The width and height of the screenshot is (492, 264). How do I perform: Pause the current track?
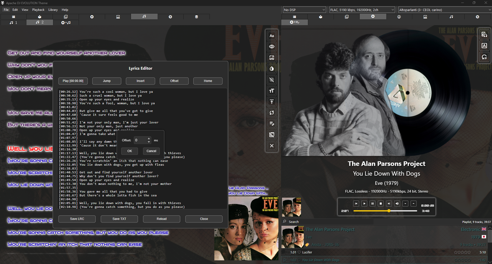click(x=372, y=203)
